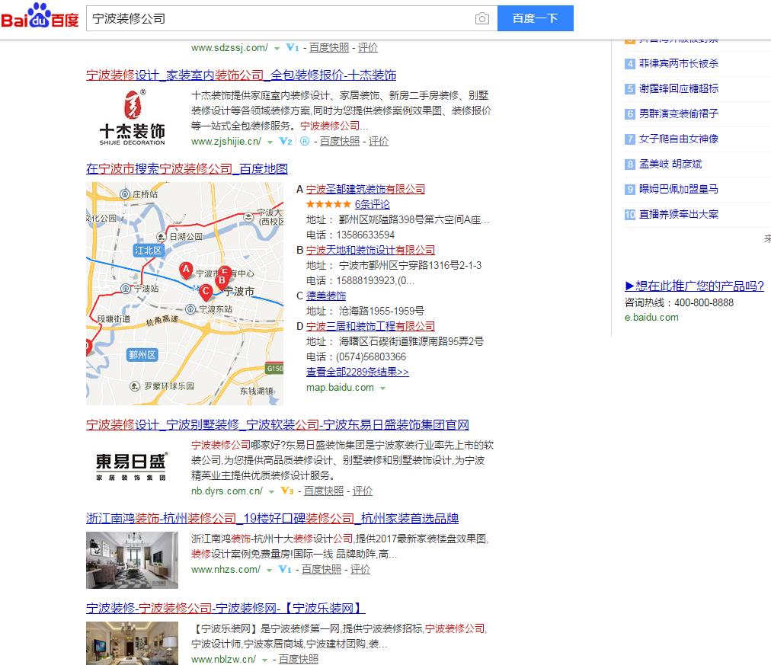771x665 pixels.
Task: Open hot topic 7 女子爬自由女神像
Action: pyautogui.click(x=679, y=139)
